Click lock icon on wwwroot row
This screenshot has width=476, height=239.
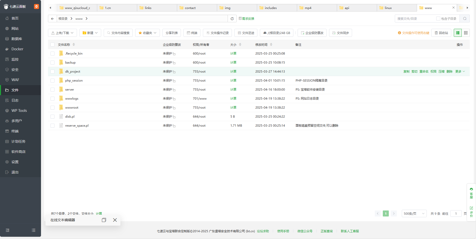174,108
